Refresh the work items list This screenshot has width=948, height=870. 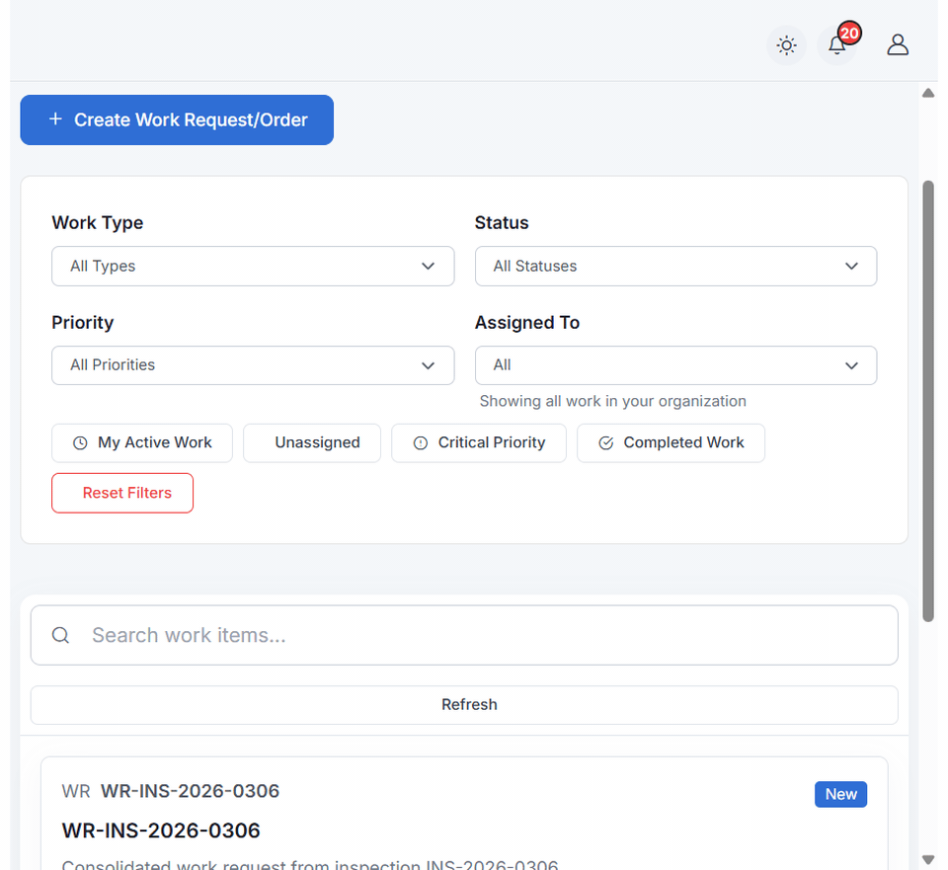click(x=464, y=705)
